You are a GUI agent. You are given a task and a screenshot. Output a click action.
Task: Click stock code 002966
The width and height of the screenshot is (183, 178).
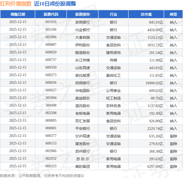pos(51,151)
